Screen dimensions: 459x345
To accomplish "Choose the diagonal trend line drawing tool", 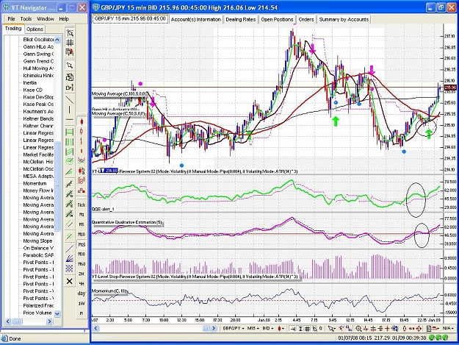I will pos(70,99).
